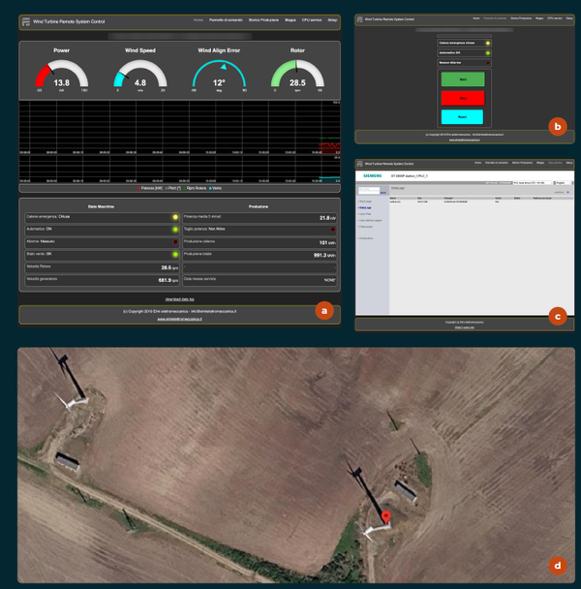Click the red location pin on the satellite map
The image size is (581, 589).
pyautogui.click(x=385, y=517)
